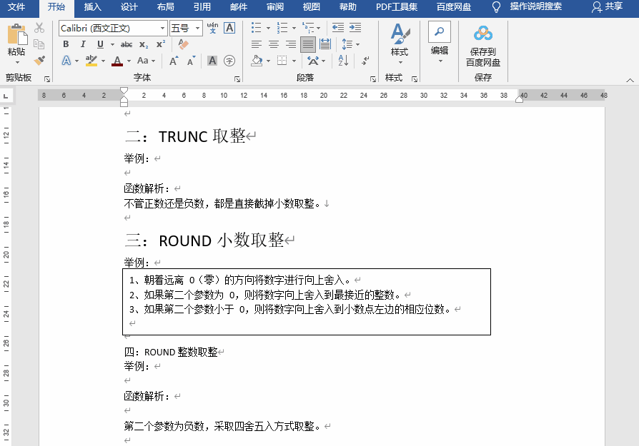Increase font size
This screenshot has height=446, width=639.
tap(174, 61)
